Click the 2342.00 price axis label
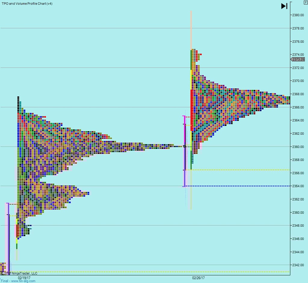Image resolution: width=308 pixels, height=283 pixels. 298,265
